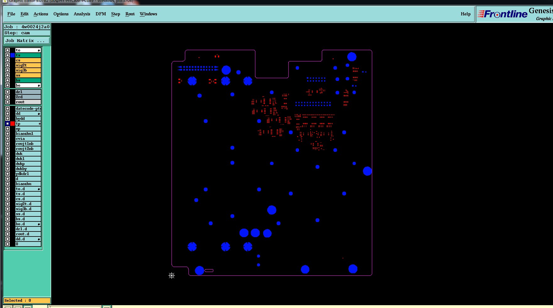Viewport: 553px width, 308px height.
Task: Toggle the checkbox for the 'rout' layer
Action: click(x=8, y=102)
